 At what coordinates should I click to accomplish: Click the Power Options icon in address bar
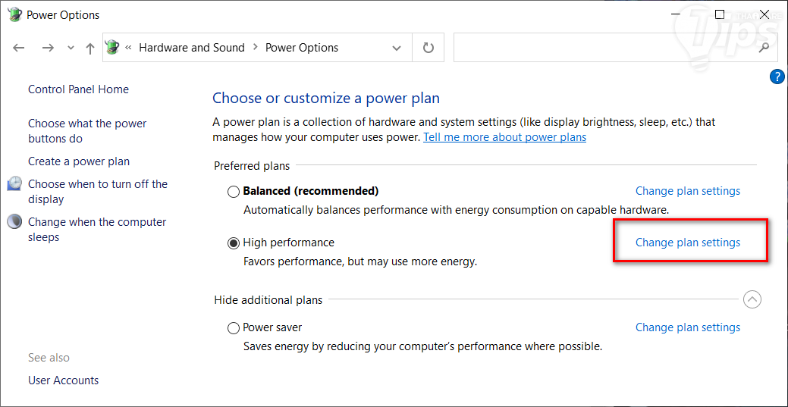112,48
